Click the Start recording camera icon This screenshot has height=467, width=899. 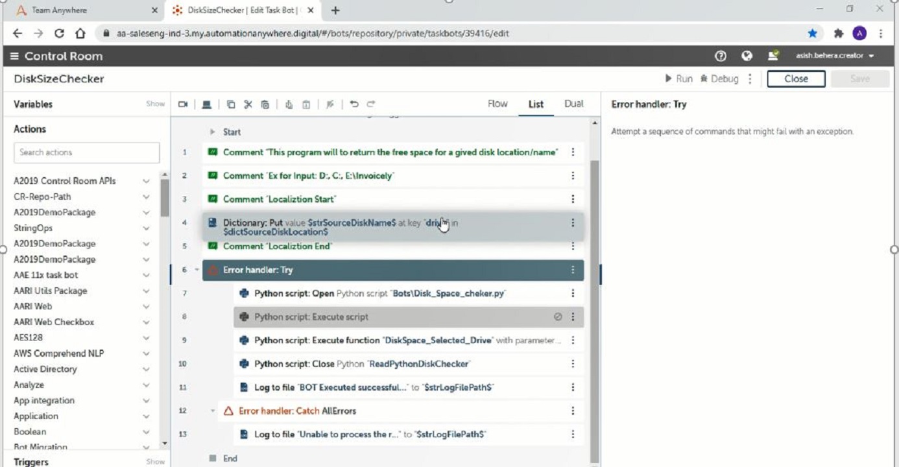[x=183, y=104]
